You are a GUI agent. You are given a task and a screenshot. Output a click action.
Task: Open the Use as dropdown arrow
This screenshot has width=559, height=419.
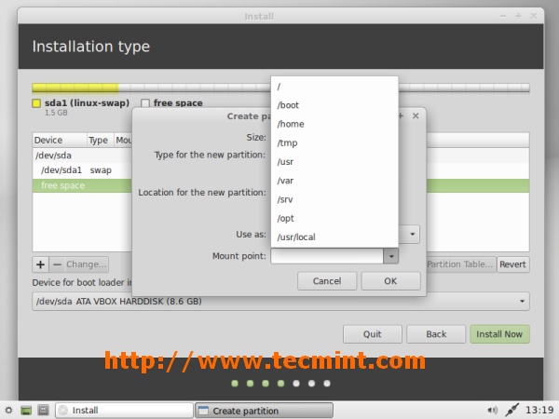[412, 235]
